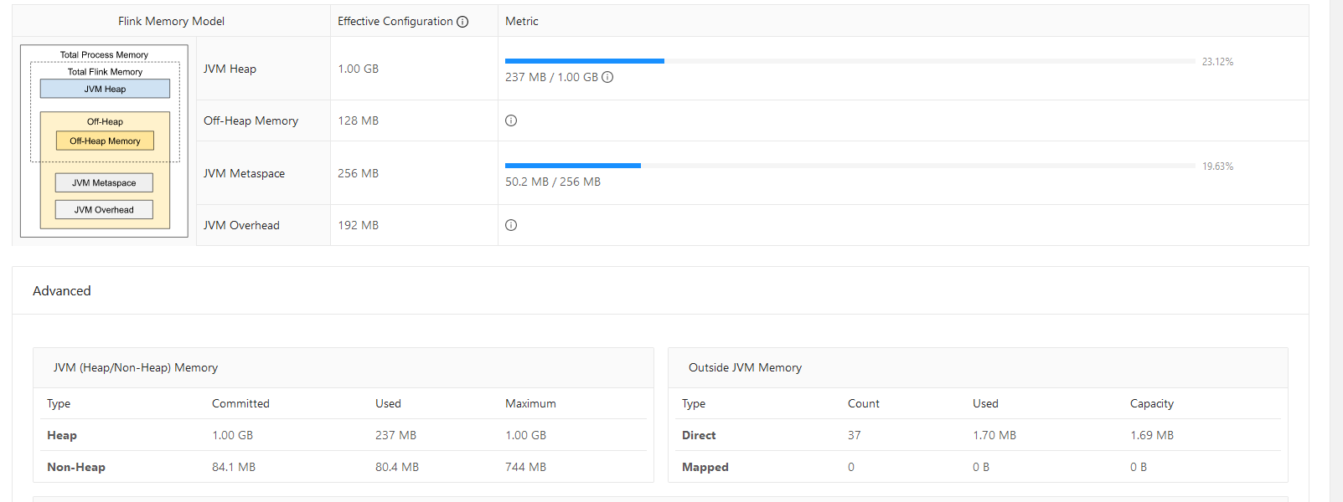Click Count column header
This screenshot has height=502, width=1343.
tap(864, 403)
